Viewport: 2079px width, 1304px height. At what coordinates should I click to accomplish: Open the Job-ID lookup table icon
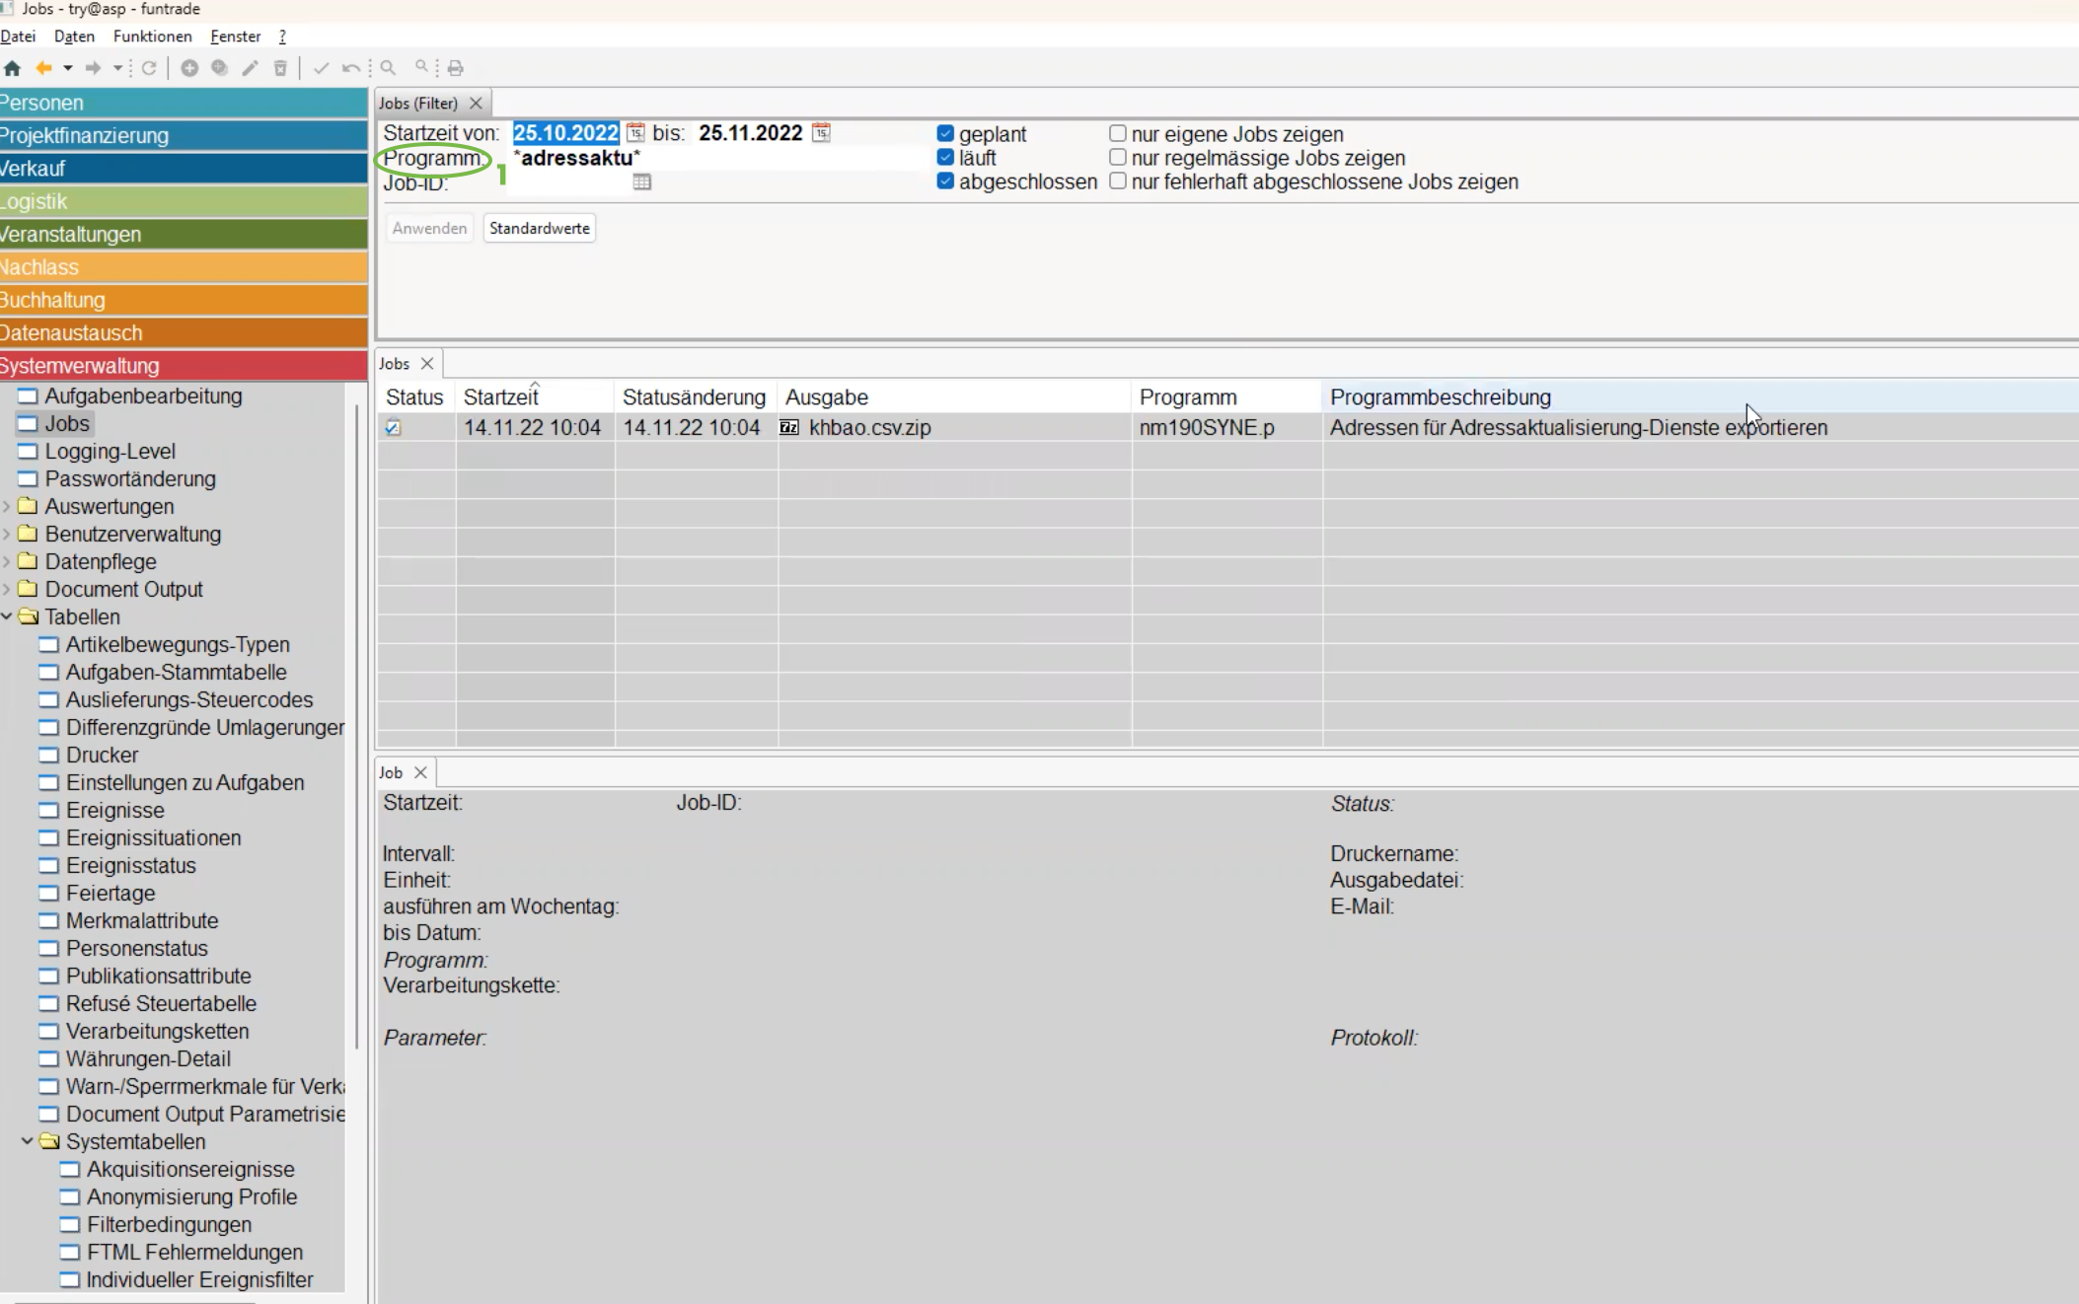[x=642, y=181]
